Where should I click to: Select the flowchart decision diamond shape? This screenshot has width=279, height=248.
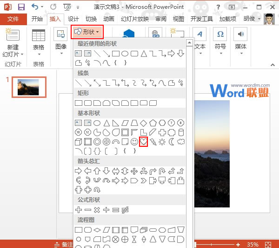coord(97,230)
